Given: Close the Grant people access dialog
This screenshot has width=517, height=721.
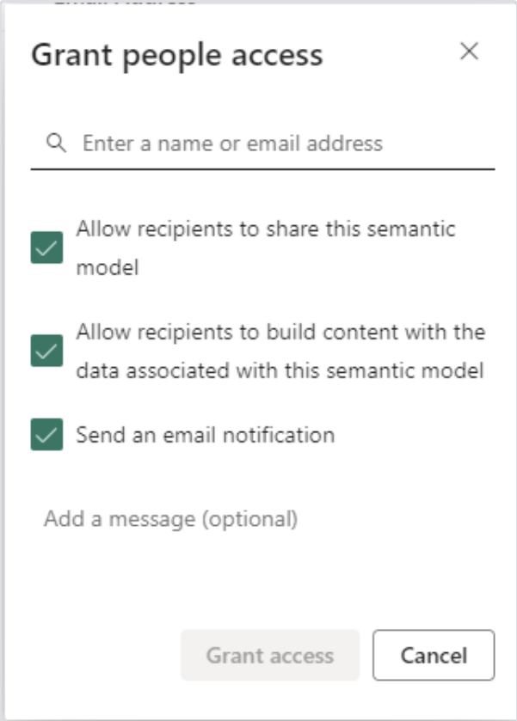Looking at the screenshot, I should [x=469, y=51].
